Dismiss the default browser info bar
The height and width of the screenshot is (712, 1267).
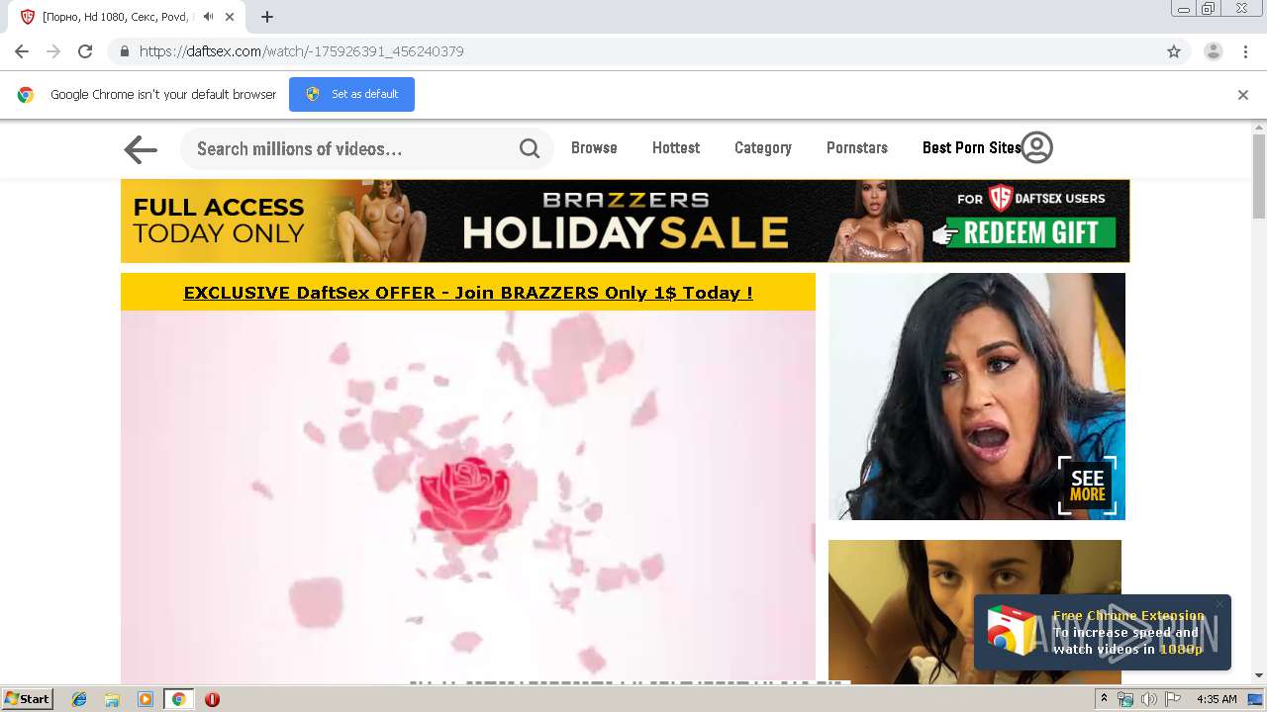1243,95
